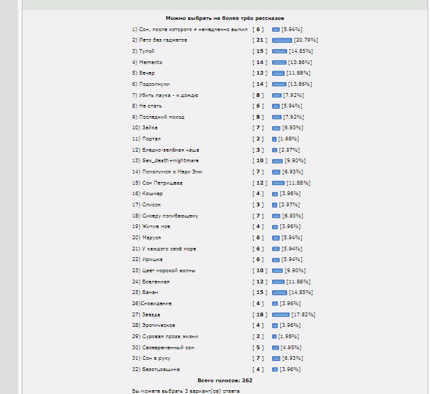Click the "Безотцовщина" poll entry
This screenshot has width=430, height=394.
[x=161, y=369]
